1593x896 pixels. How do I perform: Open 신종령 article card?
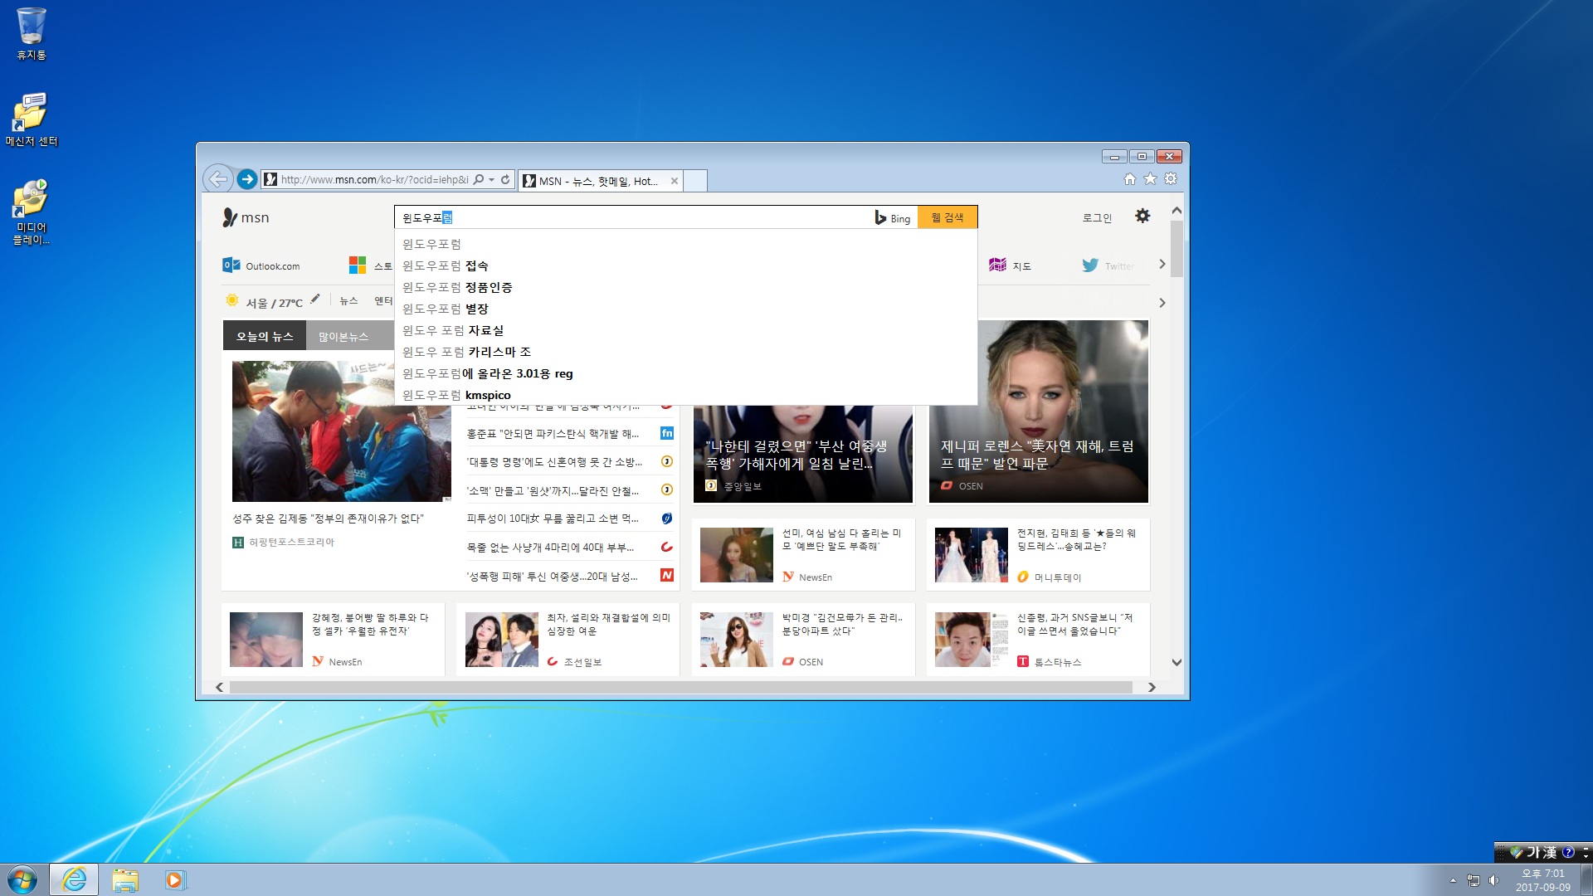[x=1038, y=640]
